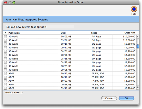Select the 3D World 08/08/08 checkbox
The width and height of the screenshot is (142, 109).
[x=5, y=55]
